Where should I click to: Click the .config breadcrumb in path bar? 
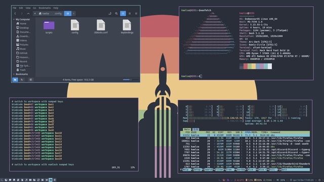[x=58, y=14]
